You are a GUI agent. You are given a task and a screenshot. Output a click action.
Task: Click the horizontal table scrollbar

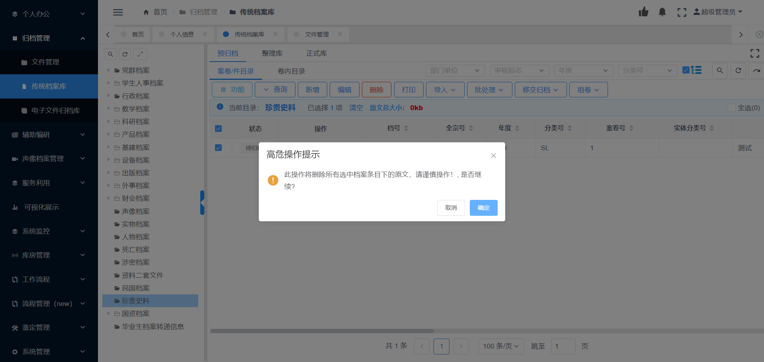[322, 331]
